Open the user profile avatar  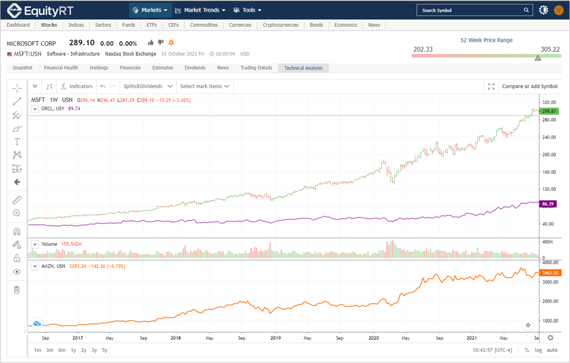click(x=559, y=10)
